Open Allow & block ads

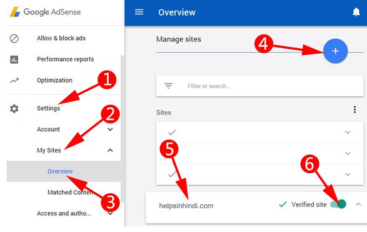click(x=62, y=38)
